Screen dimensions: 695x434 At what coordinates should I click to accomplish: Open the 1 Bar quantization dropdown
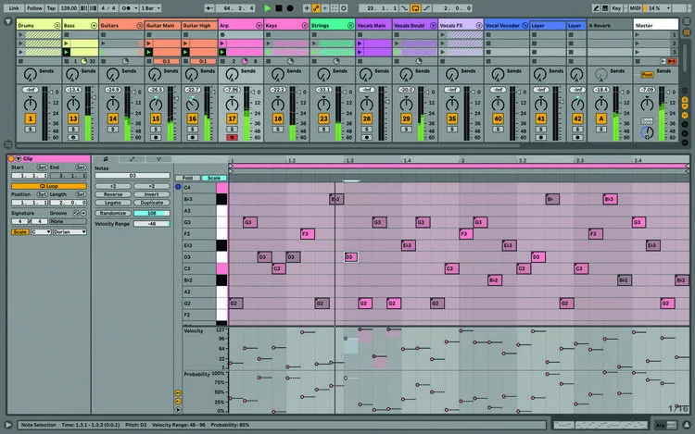[151, 8]
